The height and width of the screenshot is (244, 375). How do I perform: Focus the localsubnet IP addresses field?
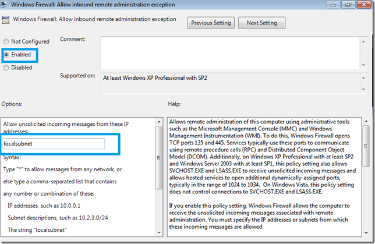[54, 144]
